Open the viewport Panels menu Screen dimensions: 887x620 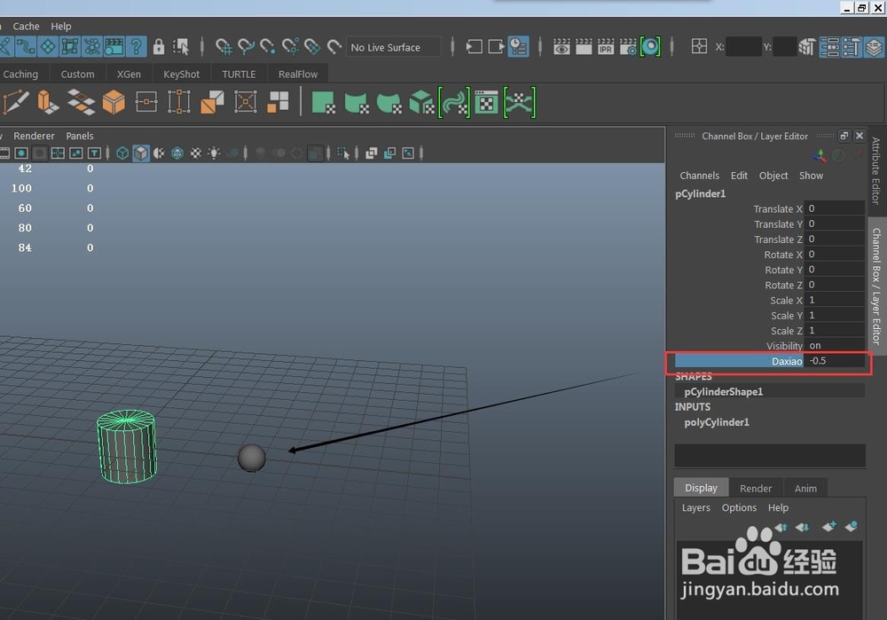click(x=80, y=136)
